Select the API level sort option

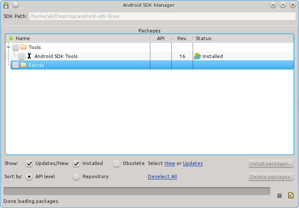29,176
